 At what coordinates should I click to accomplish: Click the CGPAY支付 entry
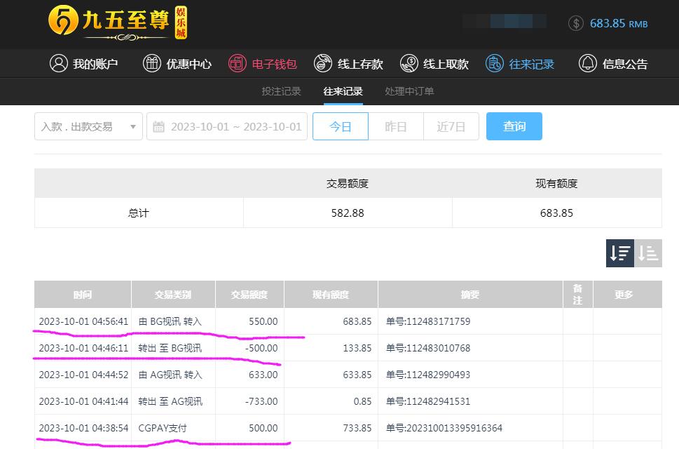point(163,428)
